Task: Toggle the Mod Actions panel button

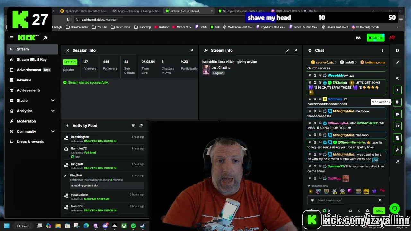Action: coord(397,102)
